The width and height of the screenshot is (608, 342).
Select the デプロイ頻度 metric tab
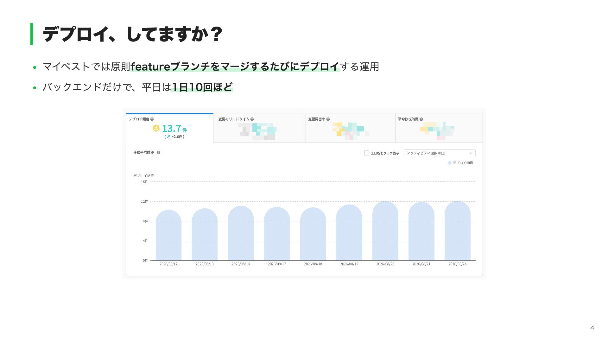[x=170, y=128]
